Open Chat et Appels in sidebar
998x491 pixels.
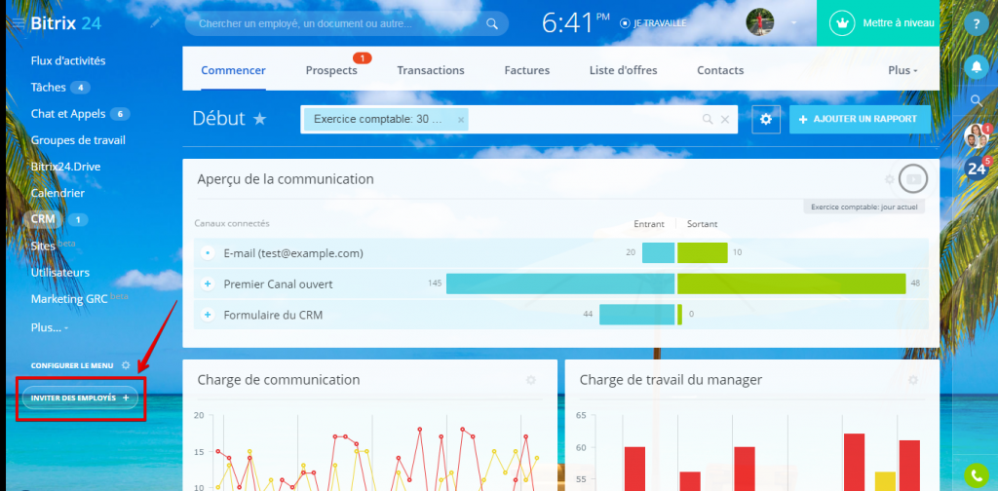click(x=68, y=114)
